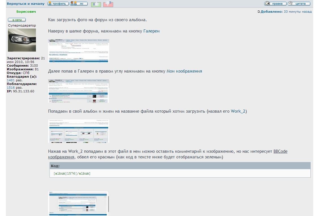Screen dimensions: 318x216
Task: Open the user's profile button
Action: (58, 4)
